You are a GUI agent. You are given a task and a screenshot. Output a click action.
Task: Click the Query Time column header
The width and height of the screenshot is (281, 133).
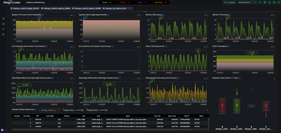point(172,116)
